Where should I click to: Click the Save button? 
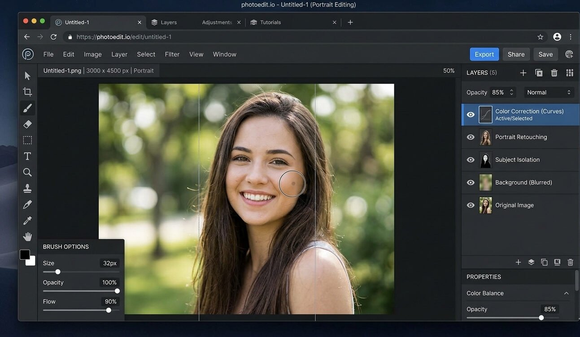[545, 54]
